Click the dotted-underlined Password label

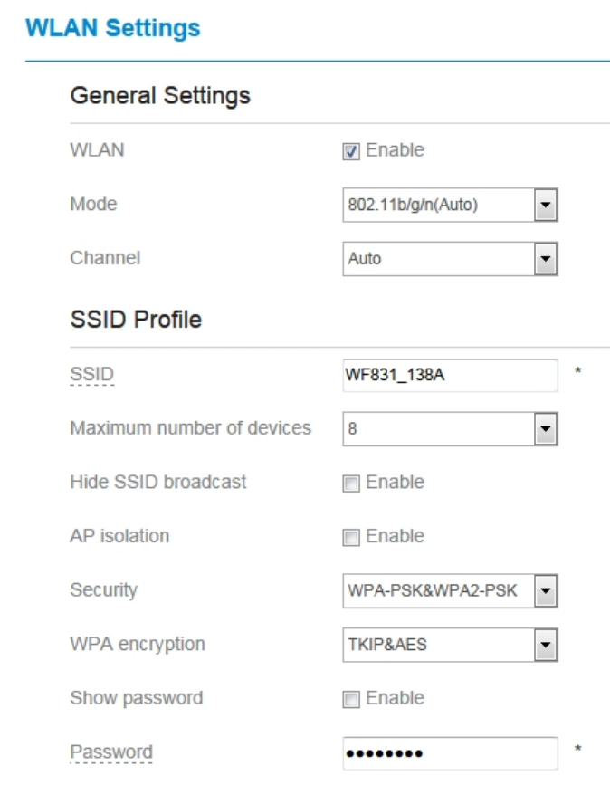[111, 752]
